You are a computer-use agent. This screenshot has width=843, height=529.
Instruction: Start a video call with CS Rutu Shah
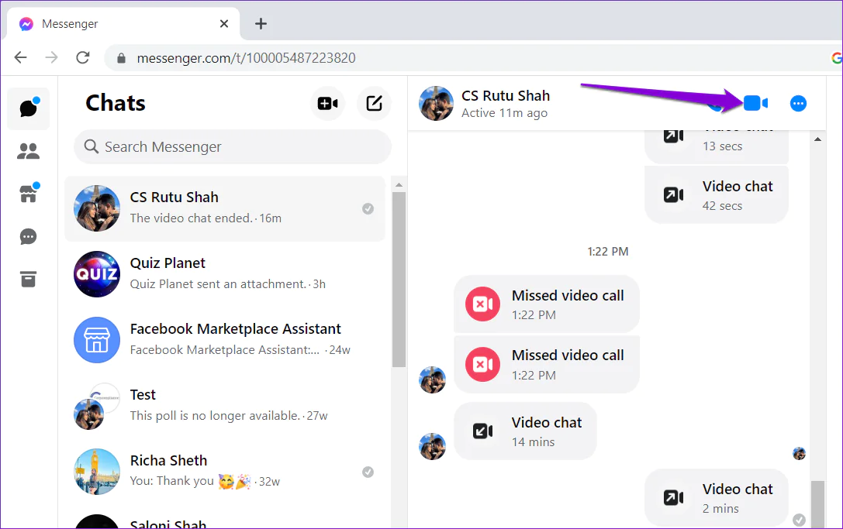pyautogui.click(x=753, y=102)
